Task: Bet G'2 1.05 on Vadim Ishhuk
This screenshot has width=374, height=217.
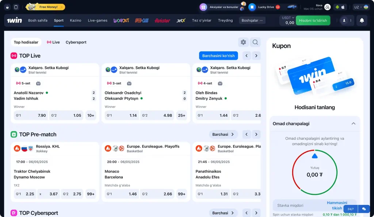Action: [x=66, y=115]
